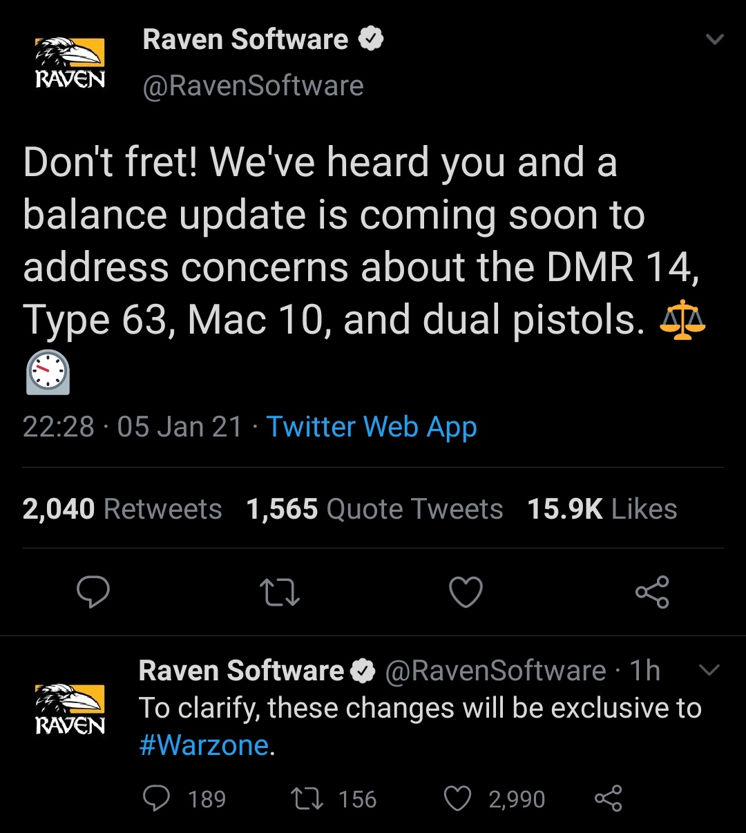Retweet the main balance update tweet
This screenshot has height=833, width=746.
tap(279, 593)
